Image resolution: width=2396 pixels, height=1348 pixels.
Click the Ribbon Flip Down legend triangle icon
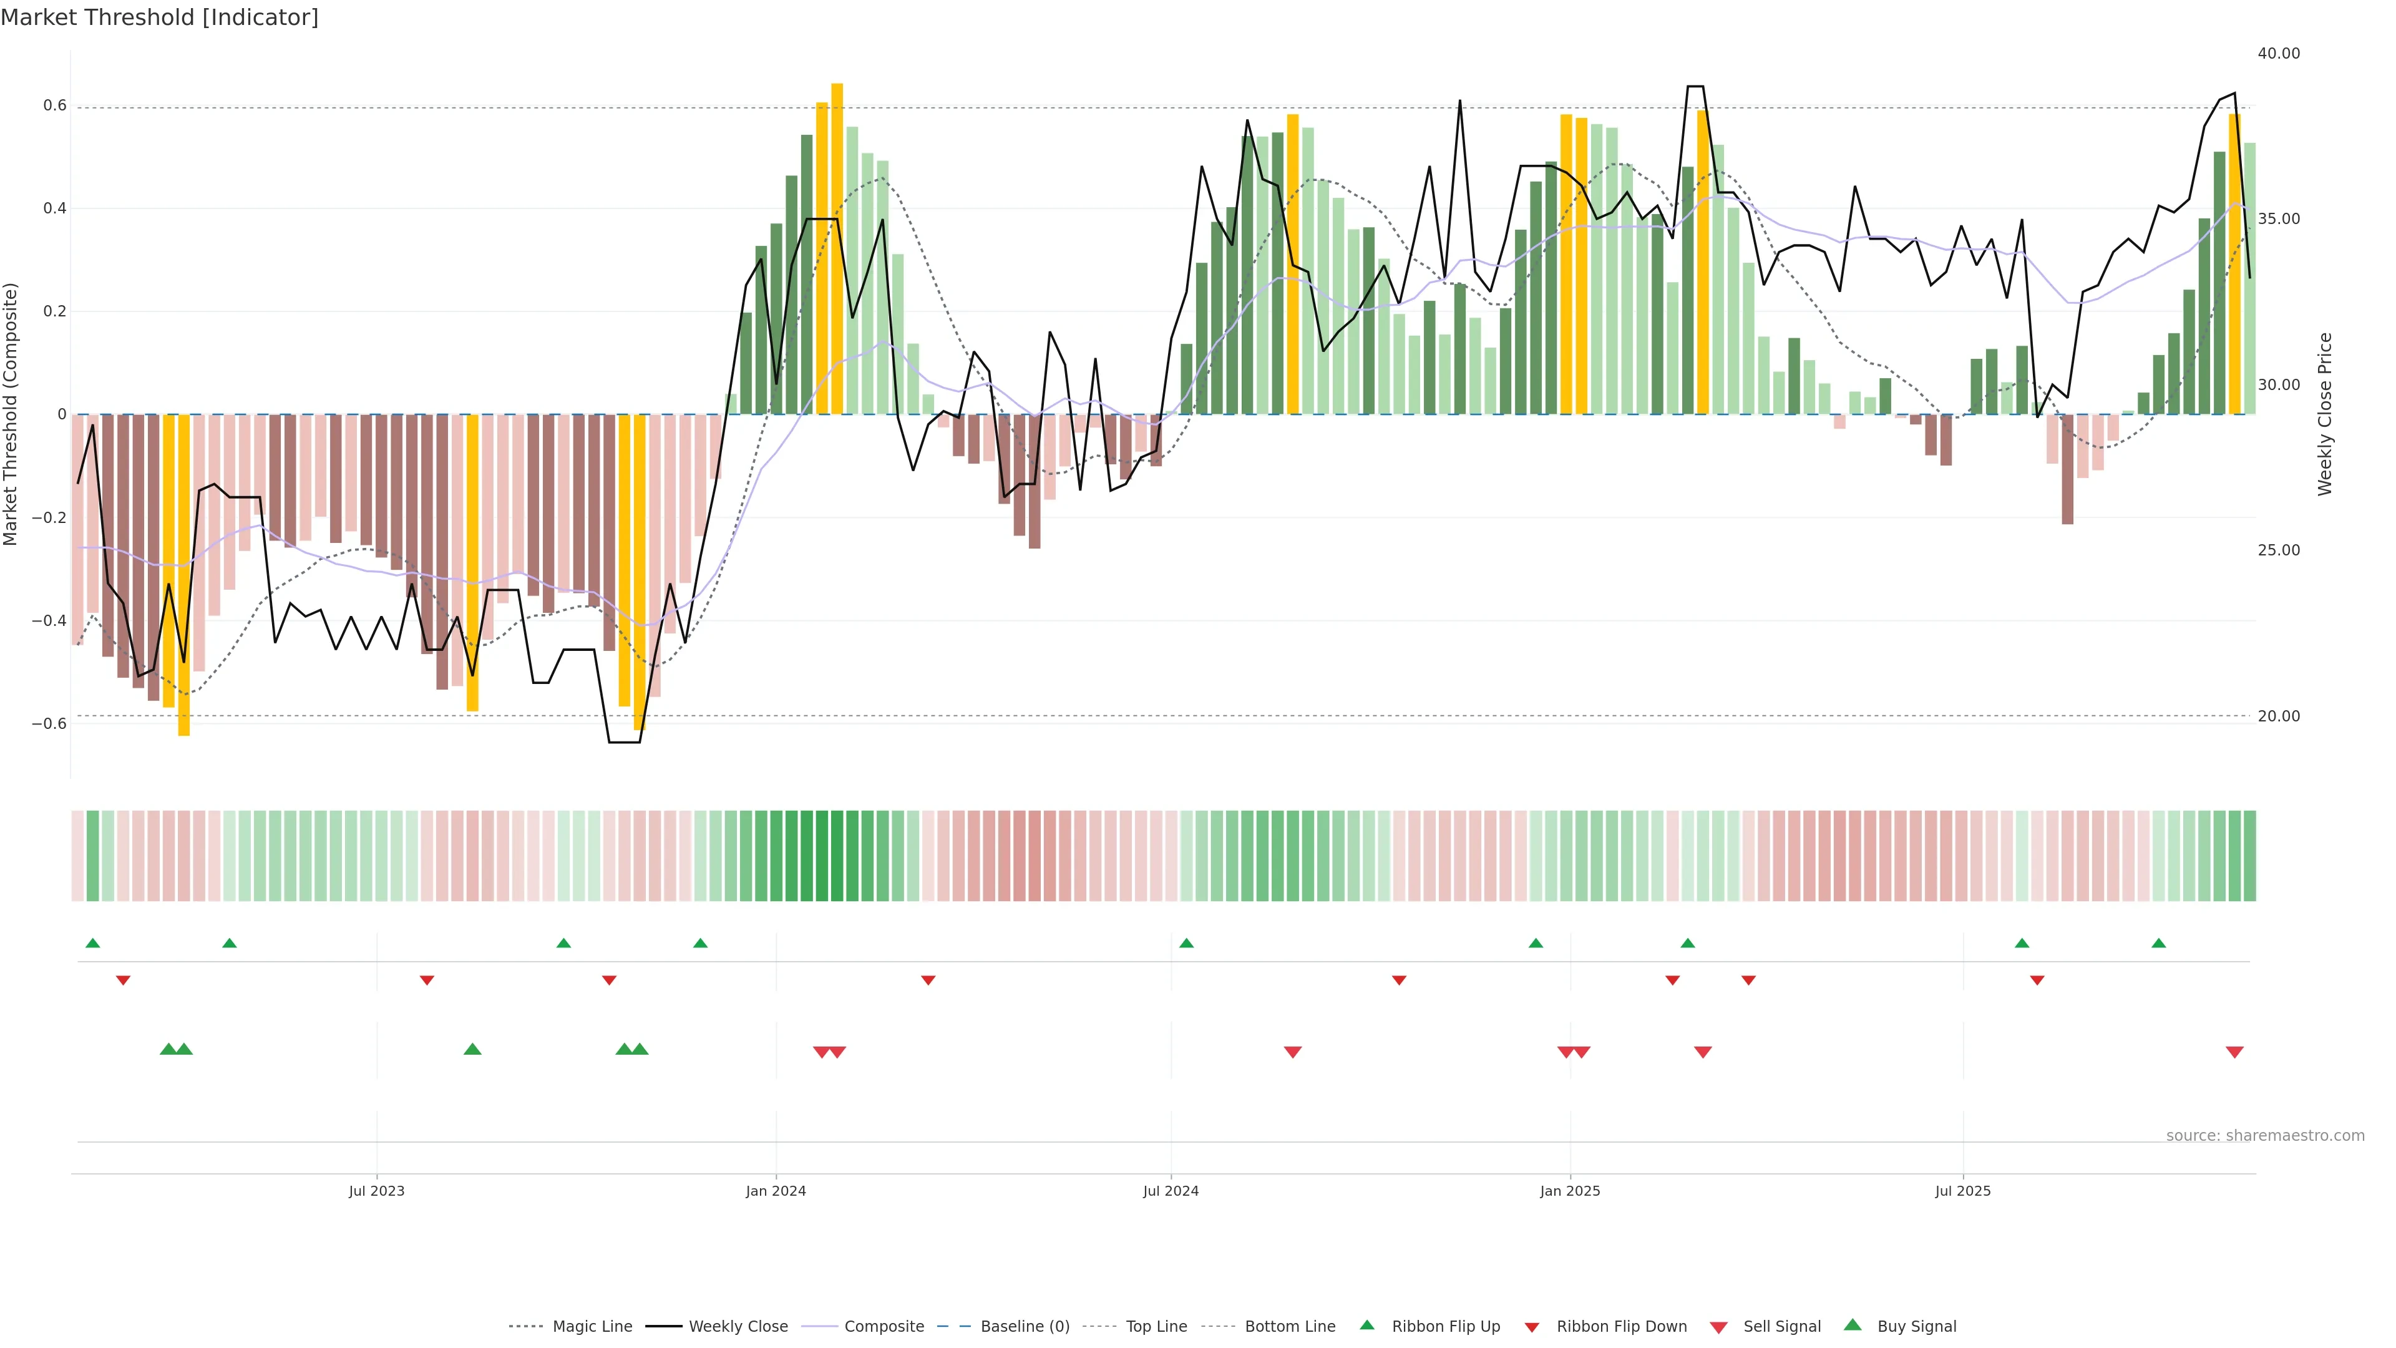pos(1531,1327)
